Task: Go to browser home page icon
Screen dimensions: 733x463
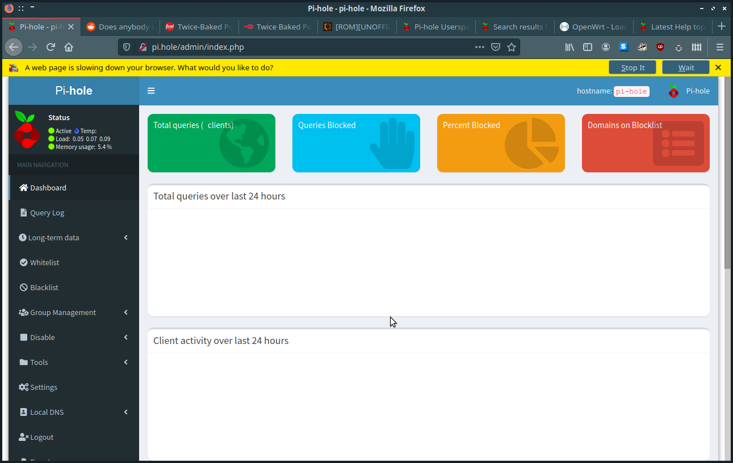Action: (x=69, y=47)
